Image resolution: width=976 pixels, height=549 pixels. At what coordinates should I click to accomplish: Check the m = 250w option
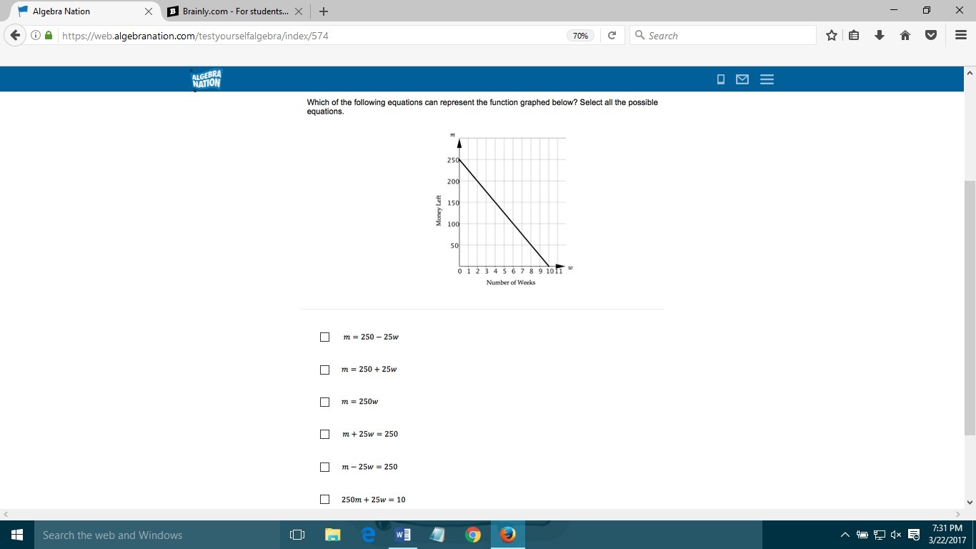[x=325, y=402]
